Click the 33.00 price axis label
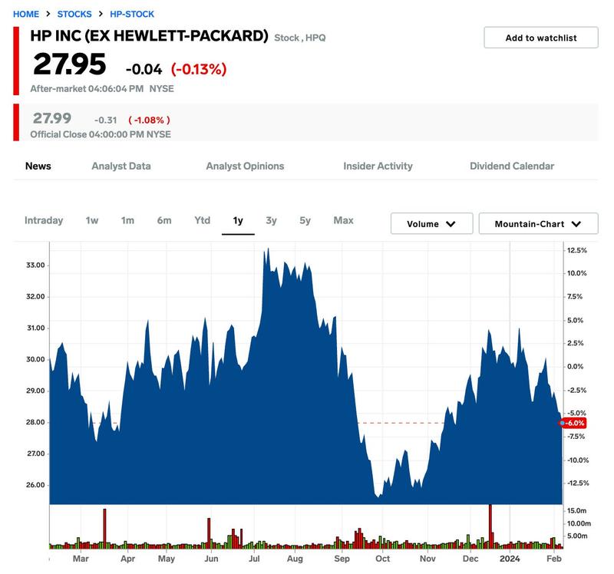The height and width of the screenshot is (574, 614). pyautogui.click(x=35, y=265)
